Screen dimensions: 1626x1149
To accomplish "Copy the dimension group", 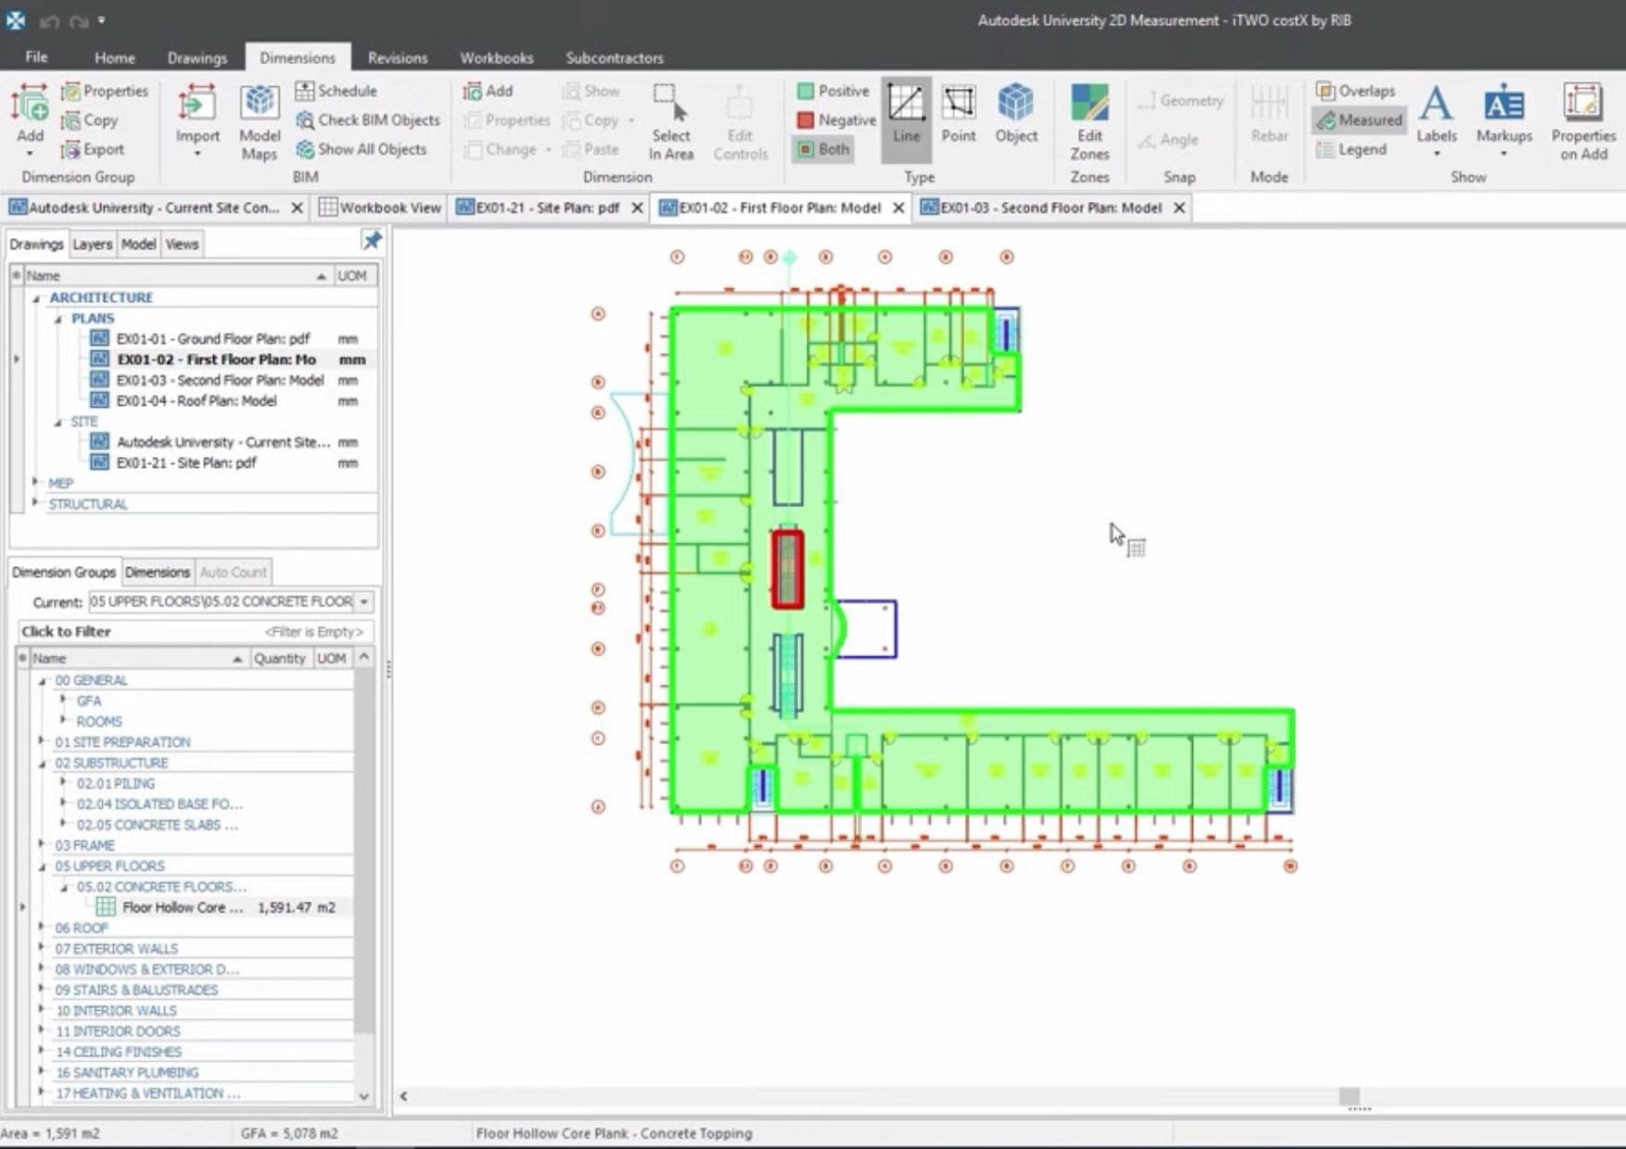I will [89, 120].
